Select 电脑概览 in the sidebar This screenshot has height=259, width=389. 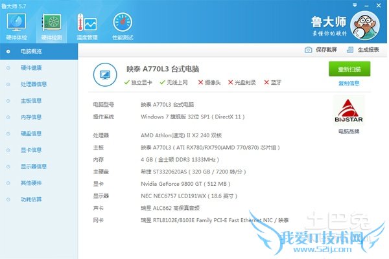click(39, 51)
